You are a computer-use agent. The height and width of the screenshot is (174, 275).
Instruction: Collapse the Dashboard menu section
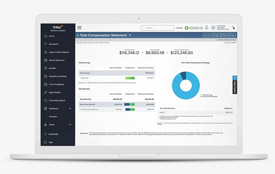70,109
